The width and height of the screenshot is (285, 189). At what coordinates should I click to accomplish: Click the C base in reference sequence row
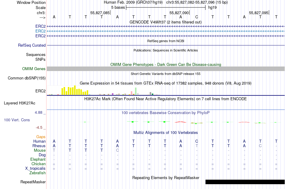[x=196, y=17]
